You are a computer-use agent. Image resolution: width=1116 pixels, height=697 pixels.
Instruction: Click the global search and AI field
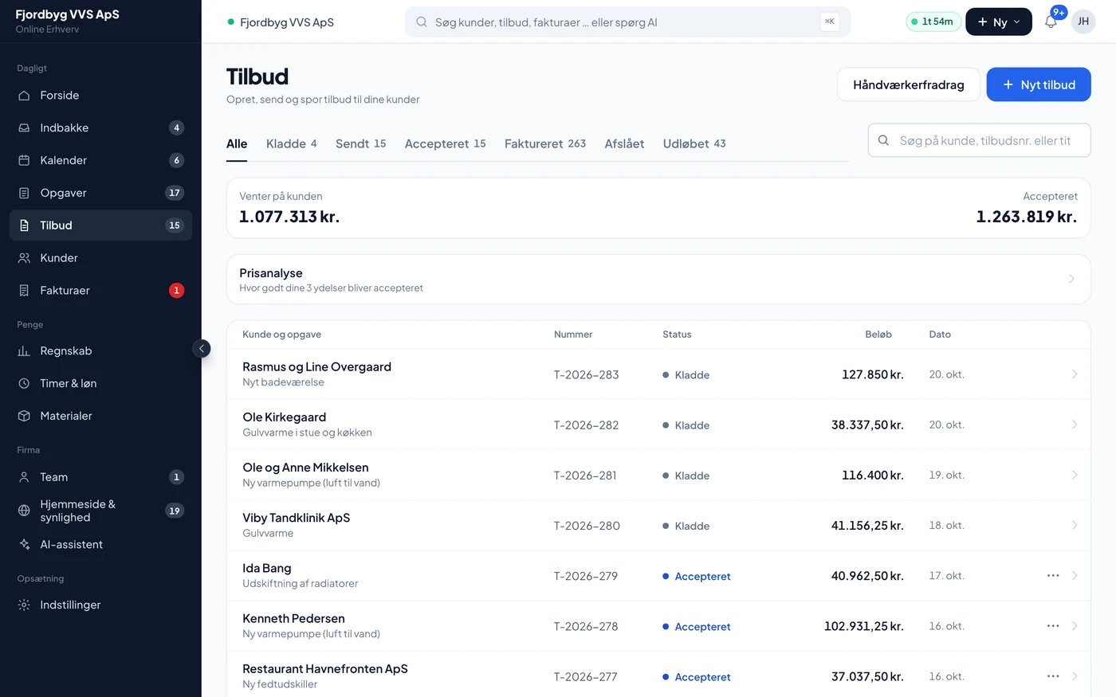click(x=627, y=22)
